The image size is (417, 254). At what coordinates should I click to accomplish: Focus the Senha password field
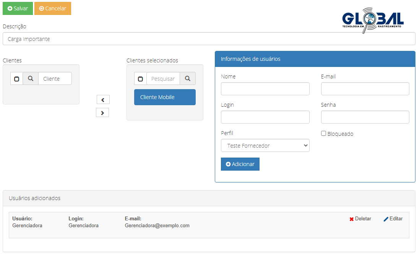(365, 117)
